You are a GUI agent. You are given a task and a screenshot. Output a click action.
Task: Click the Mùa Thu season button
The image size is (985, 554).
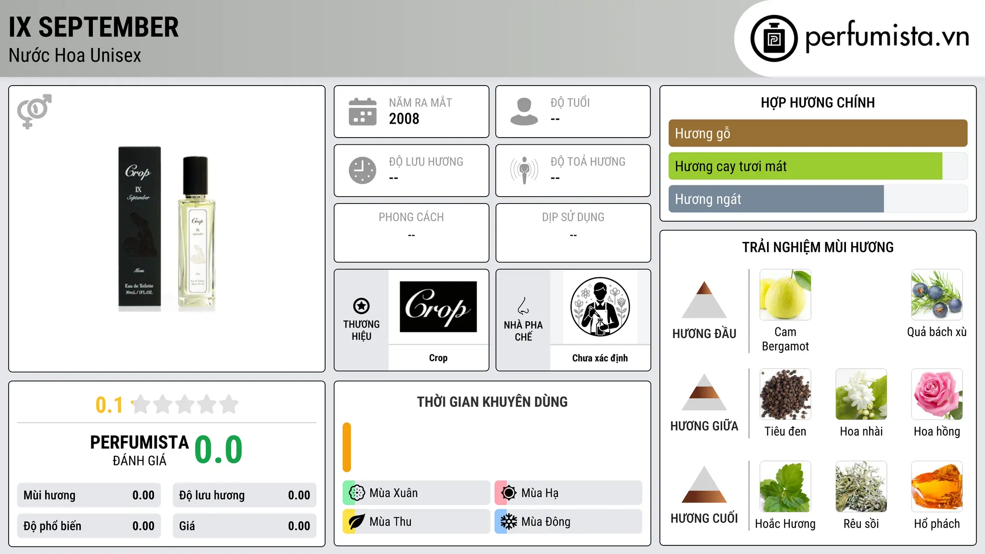(x=417, y=522)
